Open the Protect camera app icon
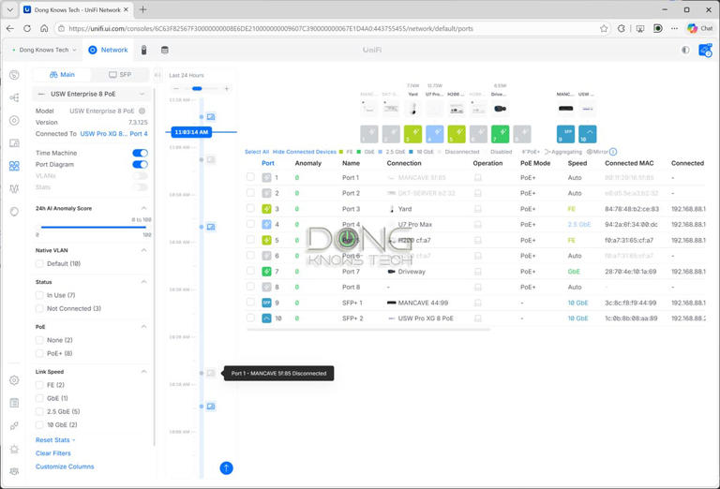 tap(143, 50)
